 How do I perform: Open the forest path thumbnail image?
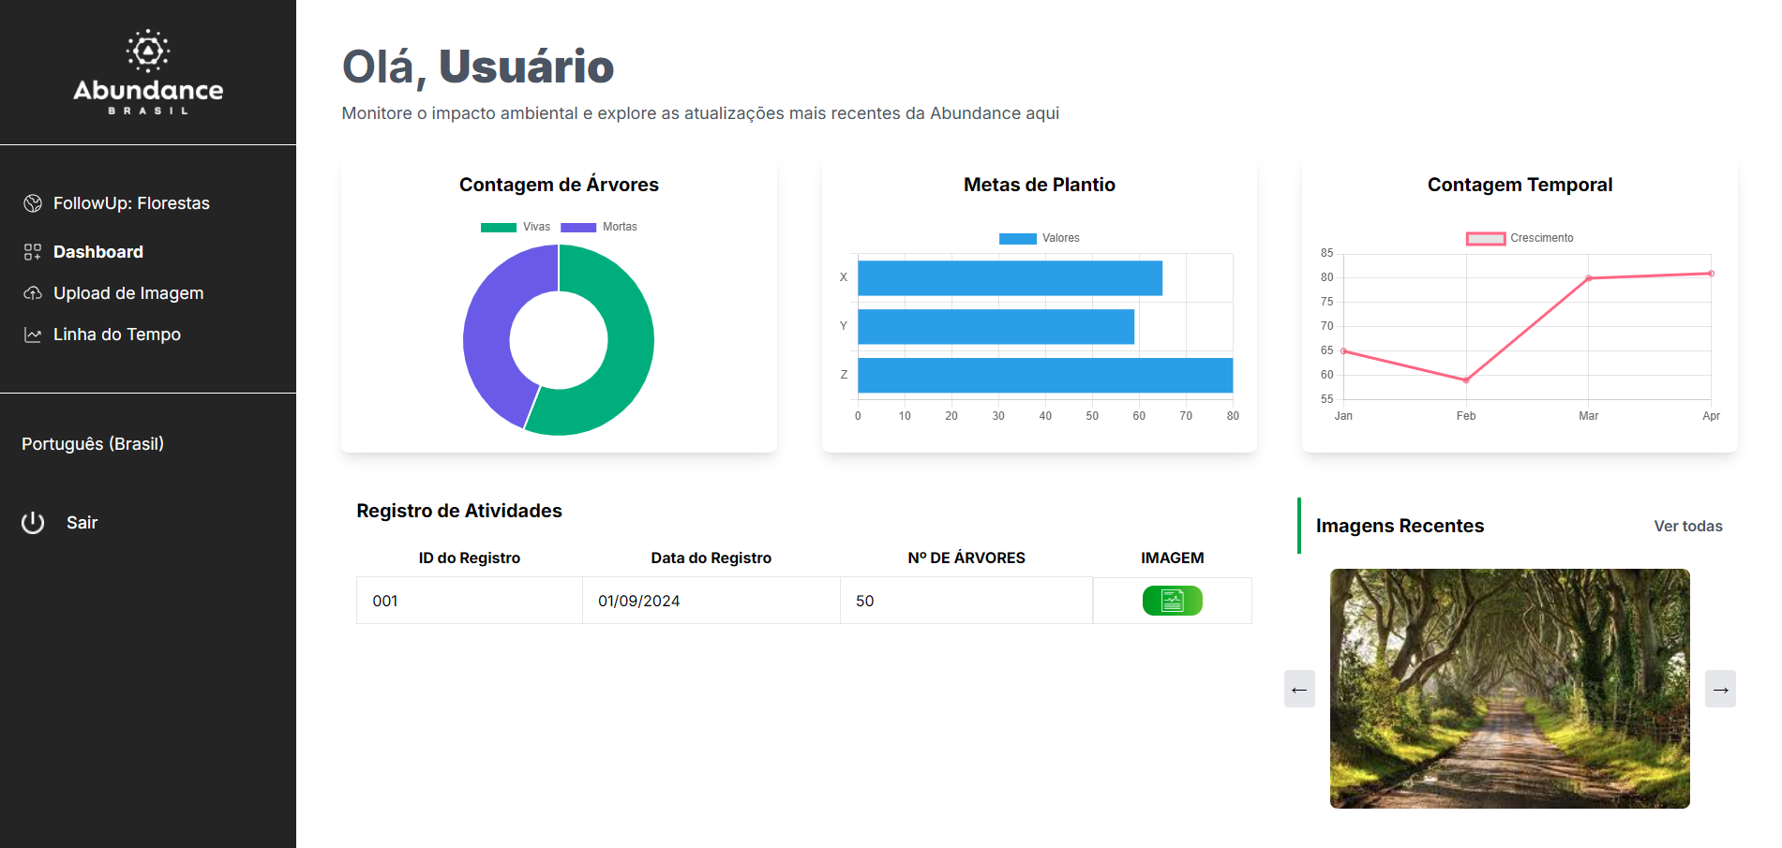(x=1509, y=689)
